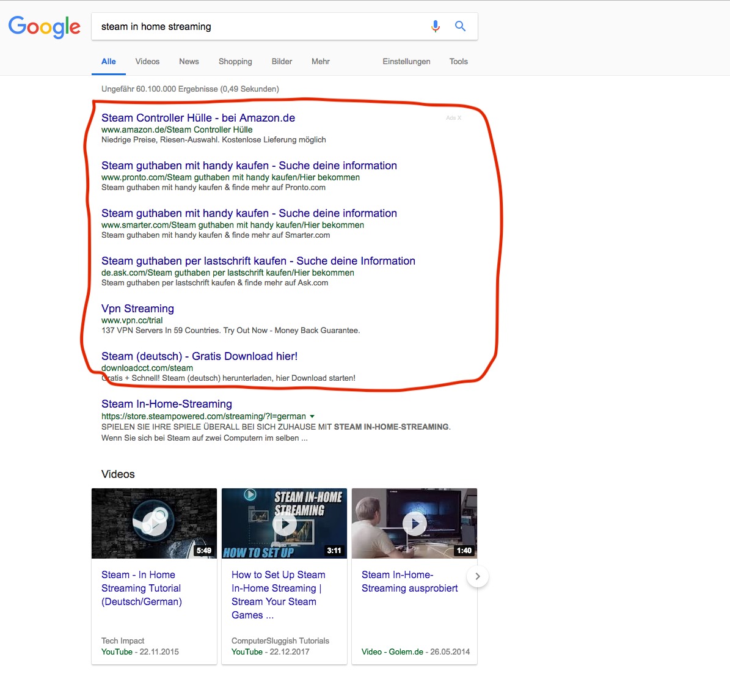Open 'Steam (deutsch) - Gratis Download hier!'
The height and width of the screenshot is (679, 730).
point(199,356)
